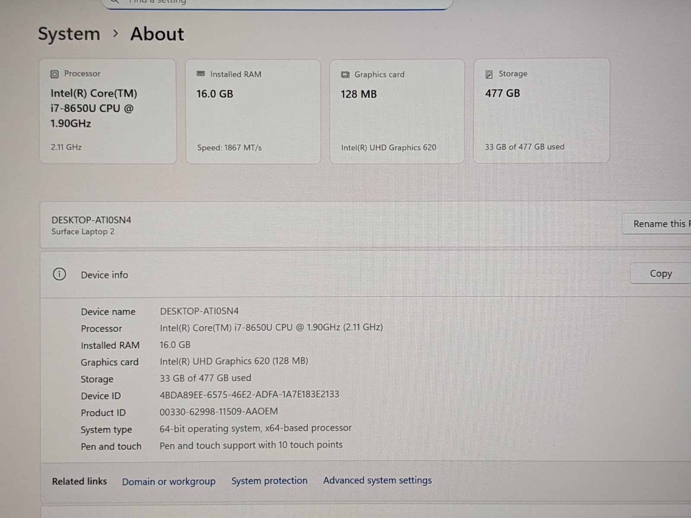691x518 pixels.
Task: Click the Related links label
Action: coord(79,481)
